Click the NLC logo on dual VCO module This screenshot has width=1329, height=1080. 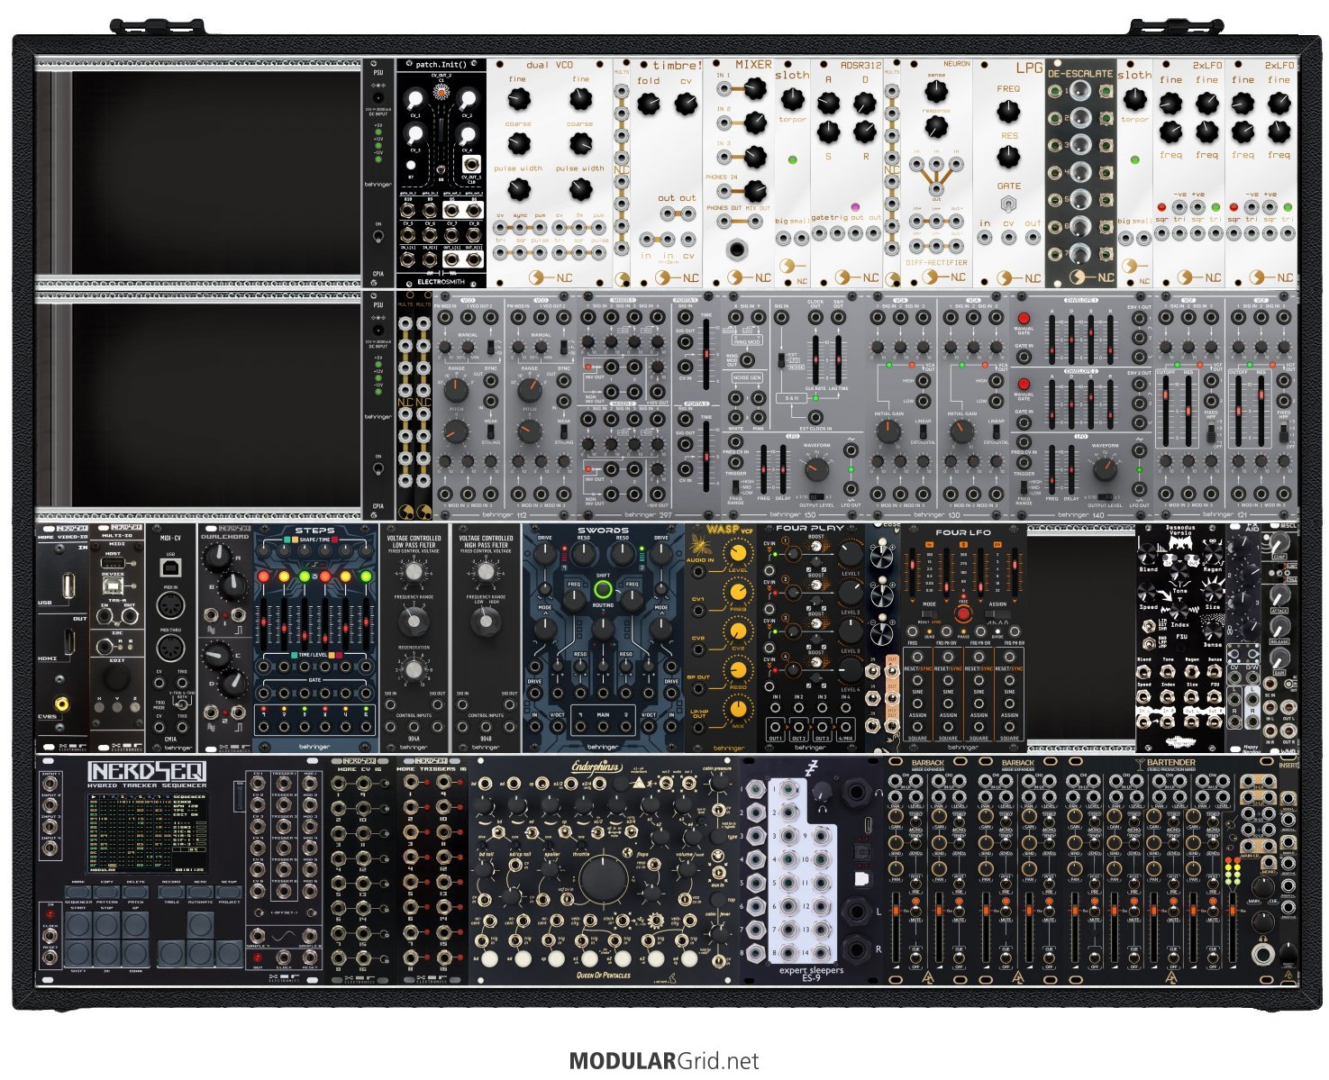coord(550,277)
